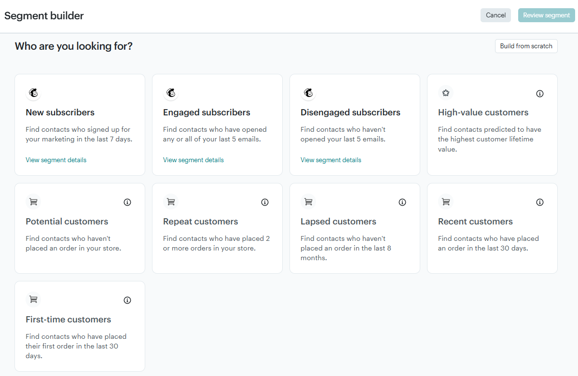Click the cart icon on First-time customers card
This screenshot has width=578, height=376.
coord(33,300)
